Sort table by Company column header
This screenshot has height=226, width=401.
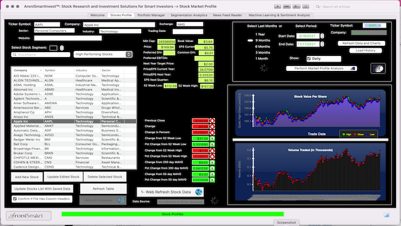(27, 70)
